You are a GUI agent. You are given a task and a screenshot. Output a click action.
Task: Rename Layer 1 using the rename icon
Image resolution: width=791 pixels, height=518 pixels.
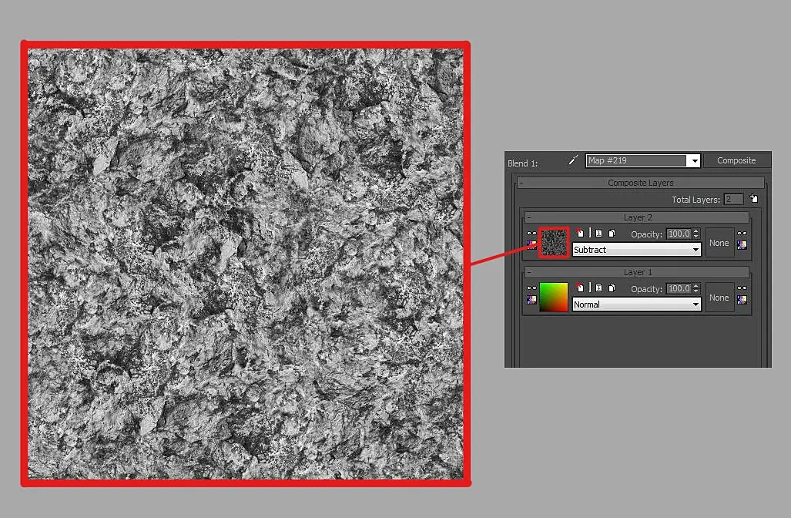point(598,288)
